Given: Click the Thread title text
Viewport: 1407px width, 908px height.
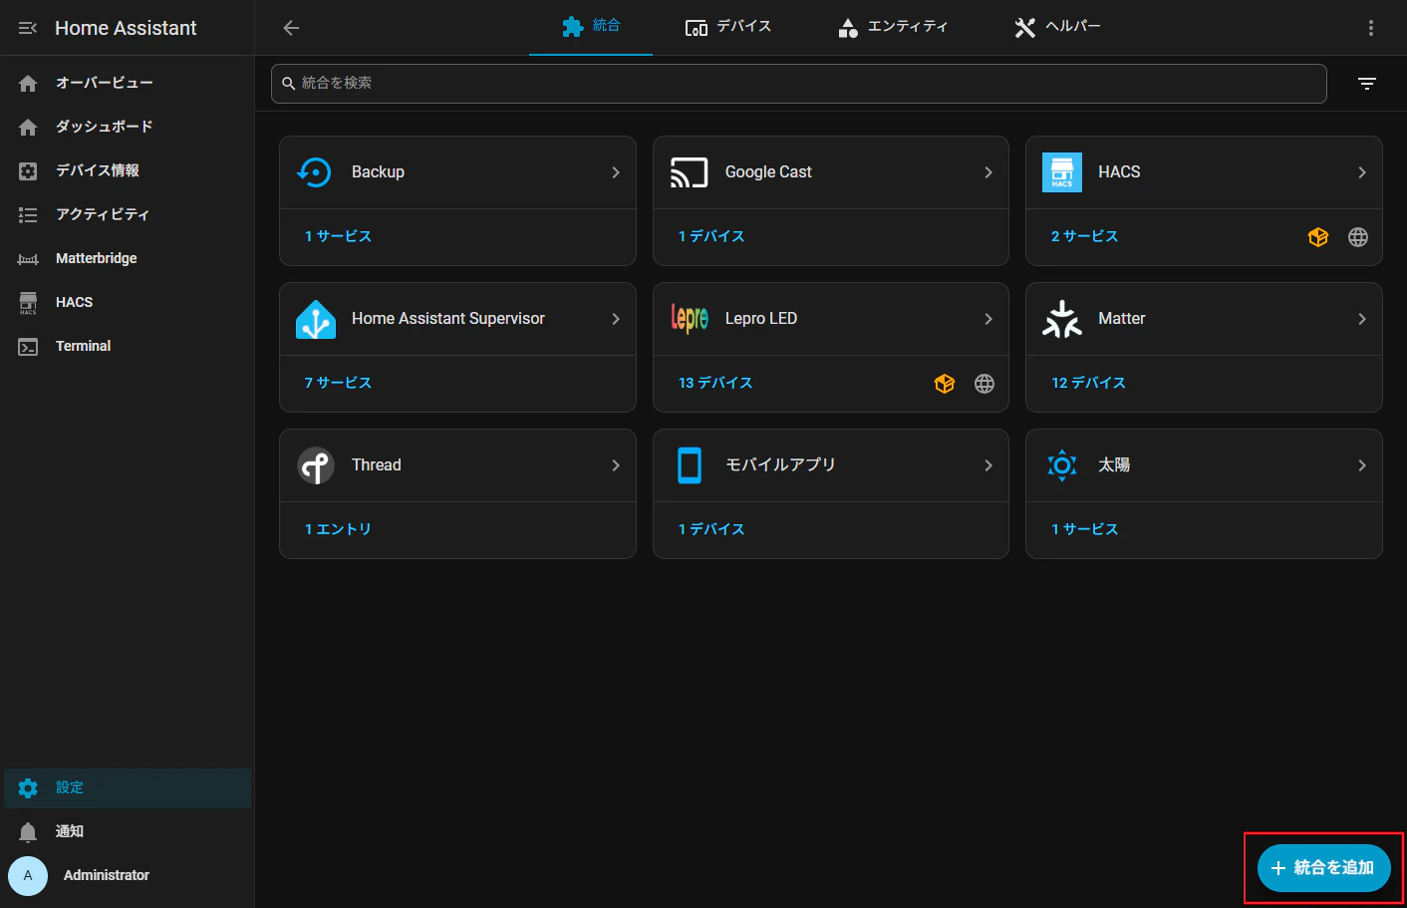Looking at the screenshot, I should (377, 465).
